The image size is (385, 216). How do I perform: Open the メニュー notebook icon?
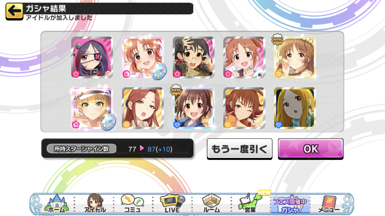pos(328,203)
